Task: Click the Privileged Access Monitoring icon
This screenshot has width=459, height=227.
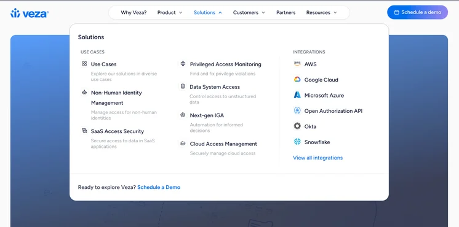Action: tap(183, 64)
